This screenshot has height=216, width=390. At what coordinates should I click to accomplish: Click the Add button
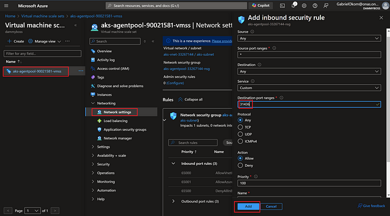coord(248,207)
